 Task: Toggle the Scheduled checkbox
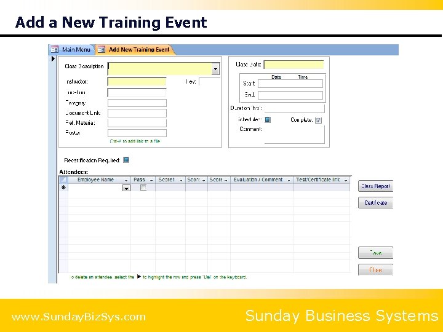click(x=268, y=120)
